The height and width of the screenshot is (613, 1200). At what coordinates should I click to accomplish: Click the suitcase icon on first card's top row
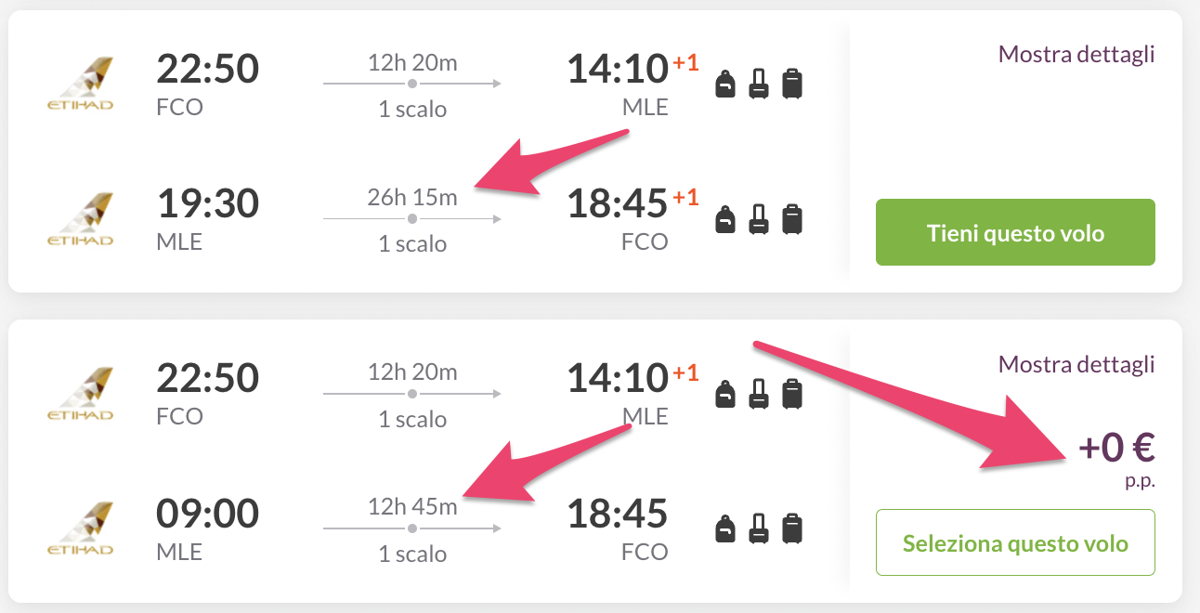tap(791, 84)
